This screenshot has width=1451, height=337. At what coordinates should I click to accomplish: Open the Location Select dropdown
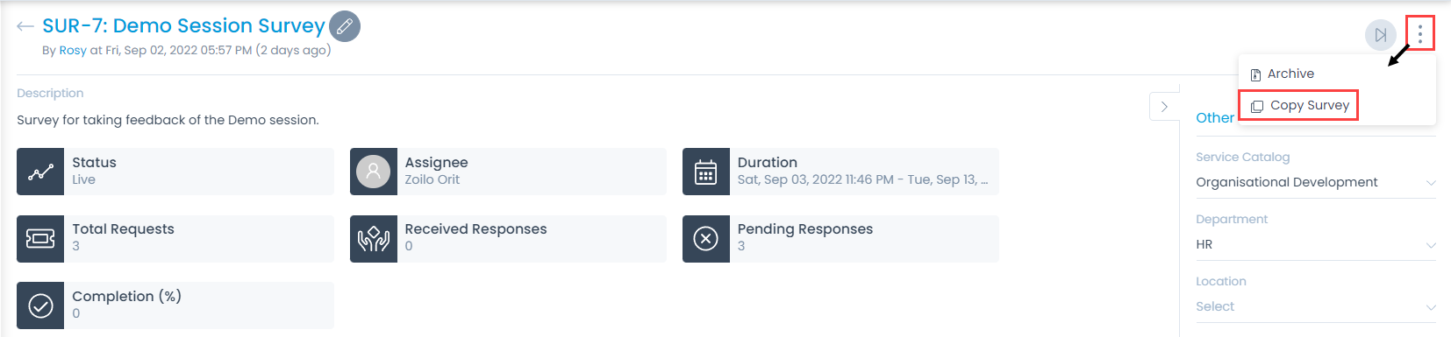pyautogui.click(x=1316, y=306)
